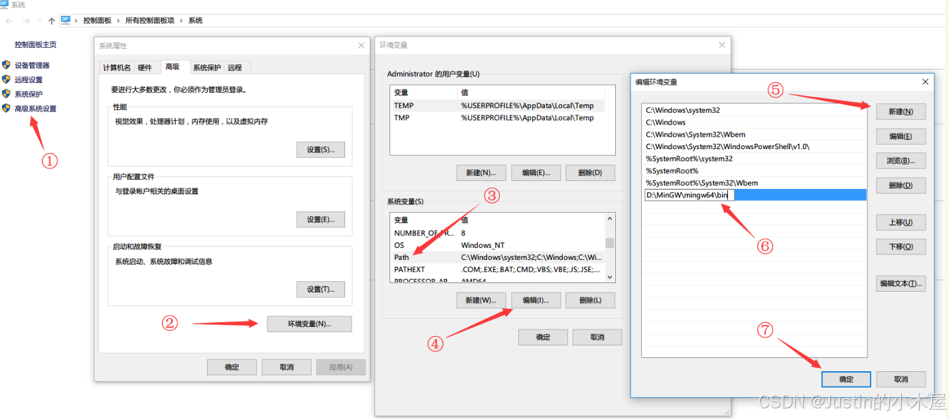The width and height of the screenshot is (949, 419).
Task: Open 环境变量(N) button
Action: pos(309,324)
